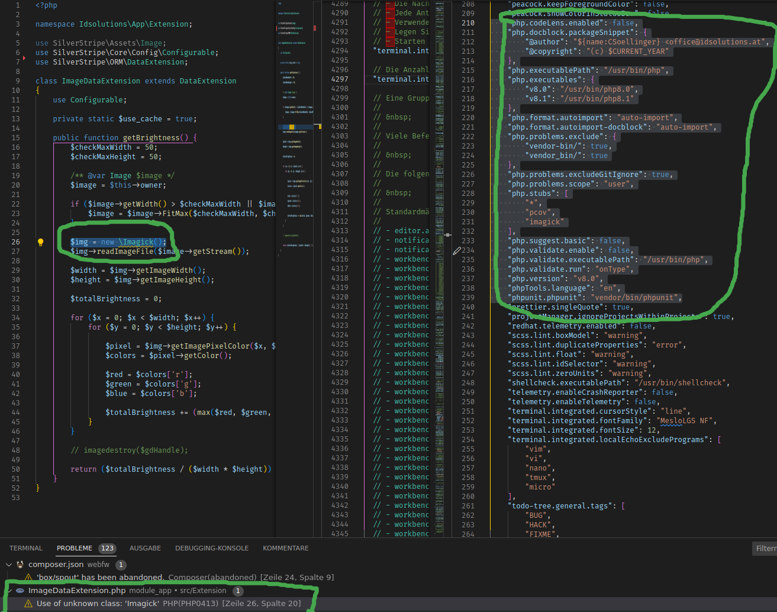777x612 pixels.
Task: Click the PHP file icon beside ImageDataExtension.php
Action: coord(20,591)
